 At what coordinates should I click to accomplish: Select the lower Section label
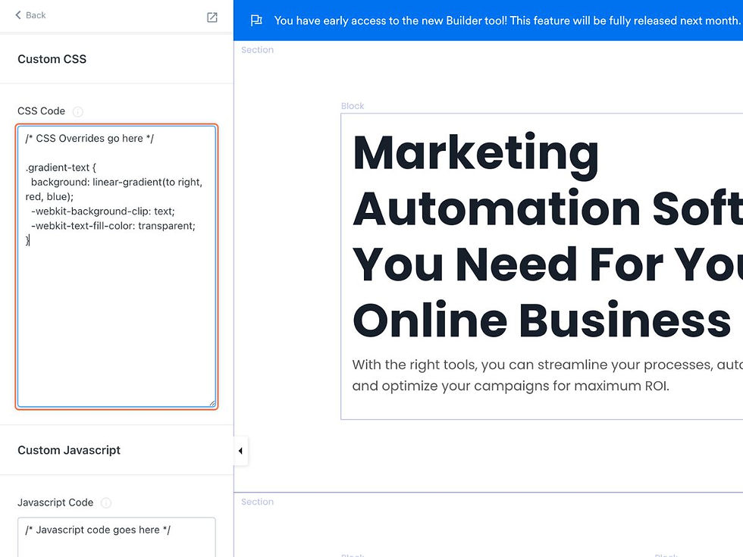[x=257, y=502]
